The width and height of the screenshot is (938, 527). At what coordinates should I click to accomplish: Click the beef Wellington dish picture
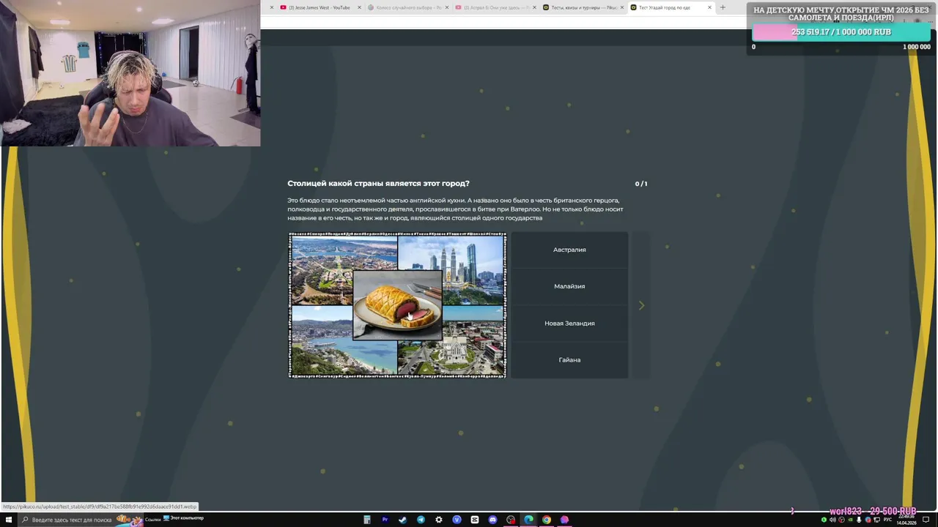pos(397,304)
